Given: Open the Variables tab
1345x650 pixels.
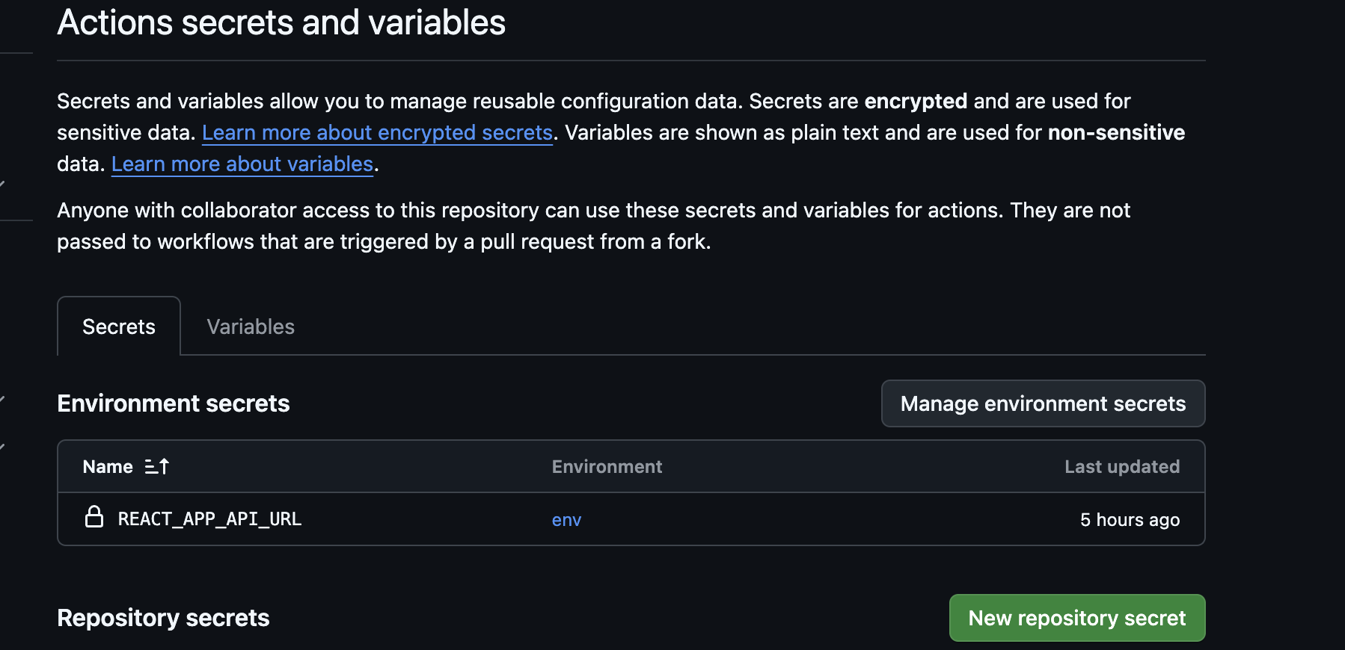Looking at the screenshot, I should (x=251, y=326).
